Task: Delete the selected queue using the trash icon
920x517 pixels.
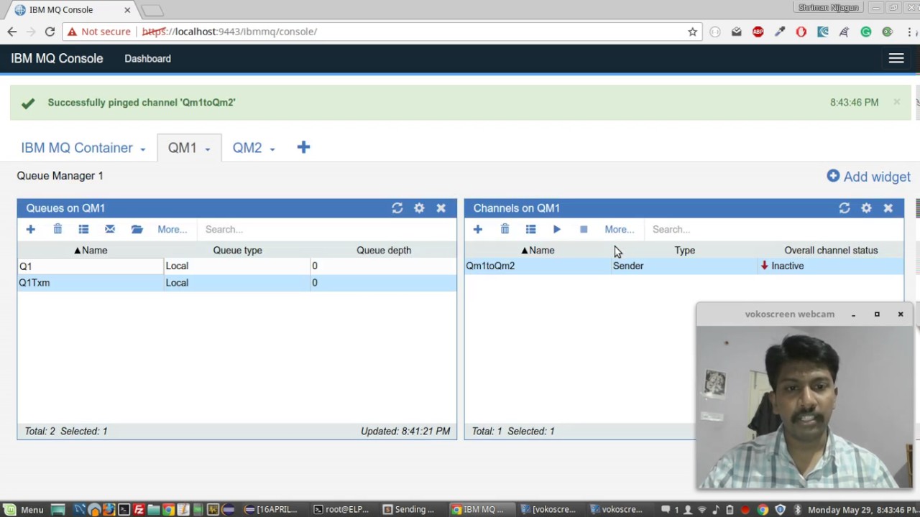Action: coord(57,229)
